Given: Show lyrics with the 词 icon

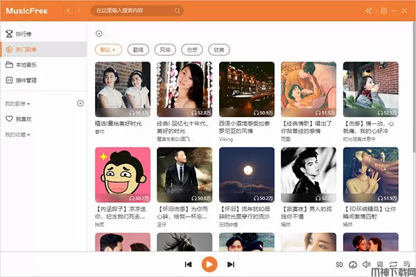Looking at the screenshot, I should tap(379, 264).
